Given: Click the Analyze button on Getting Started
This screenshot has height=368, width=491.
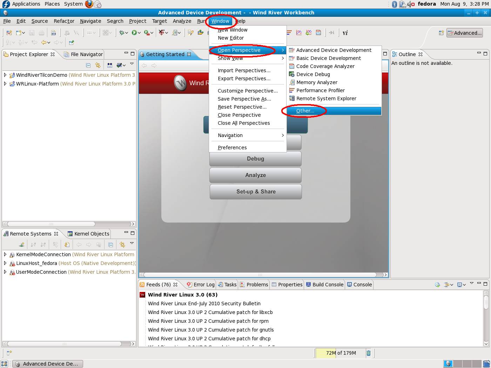Looking at the screenshot, I should pos(255,175).
